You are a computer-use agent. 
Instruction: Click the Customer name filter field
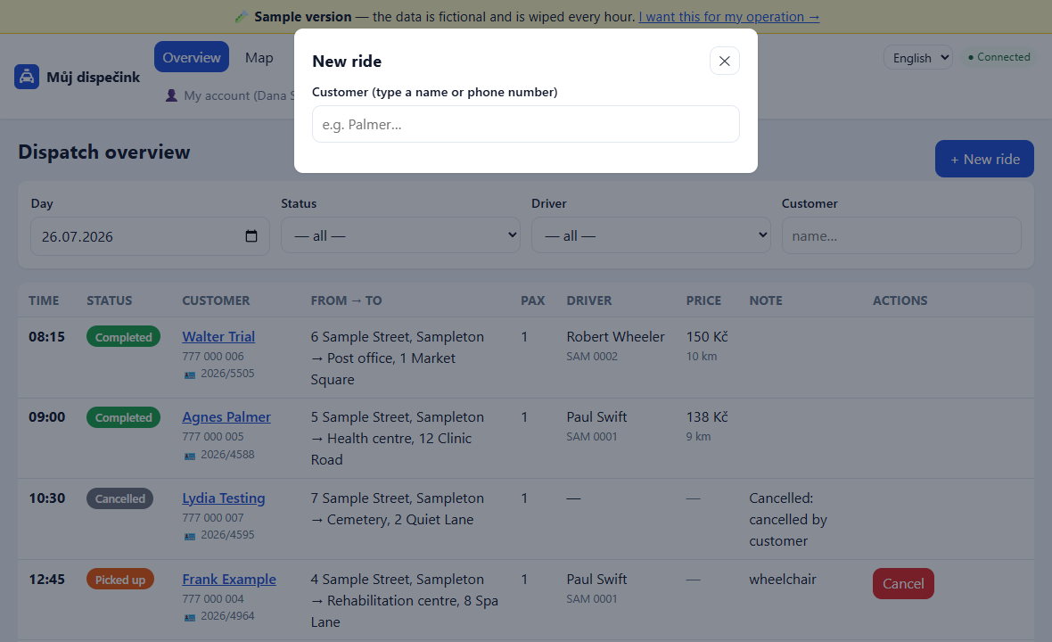pyautogui.click(x=901, y=235)
